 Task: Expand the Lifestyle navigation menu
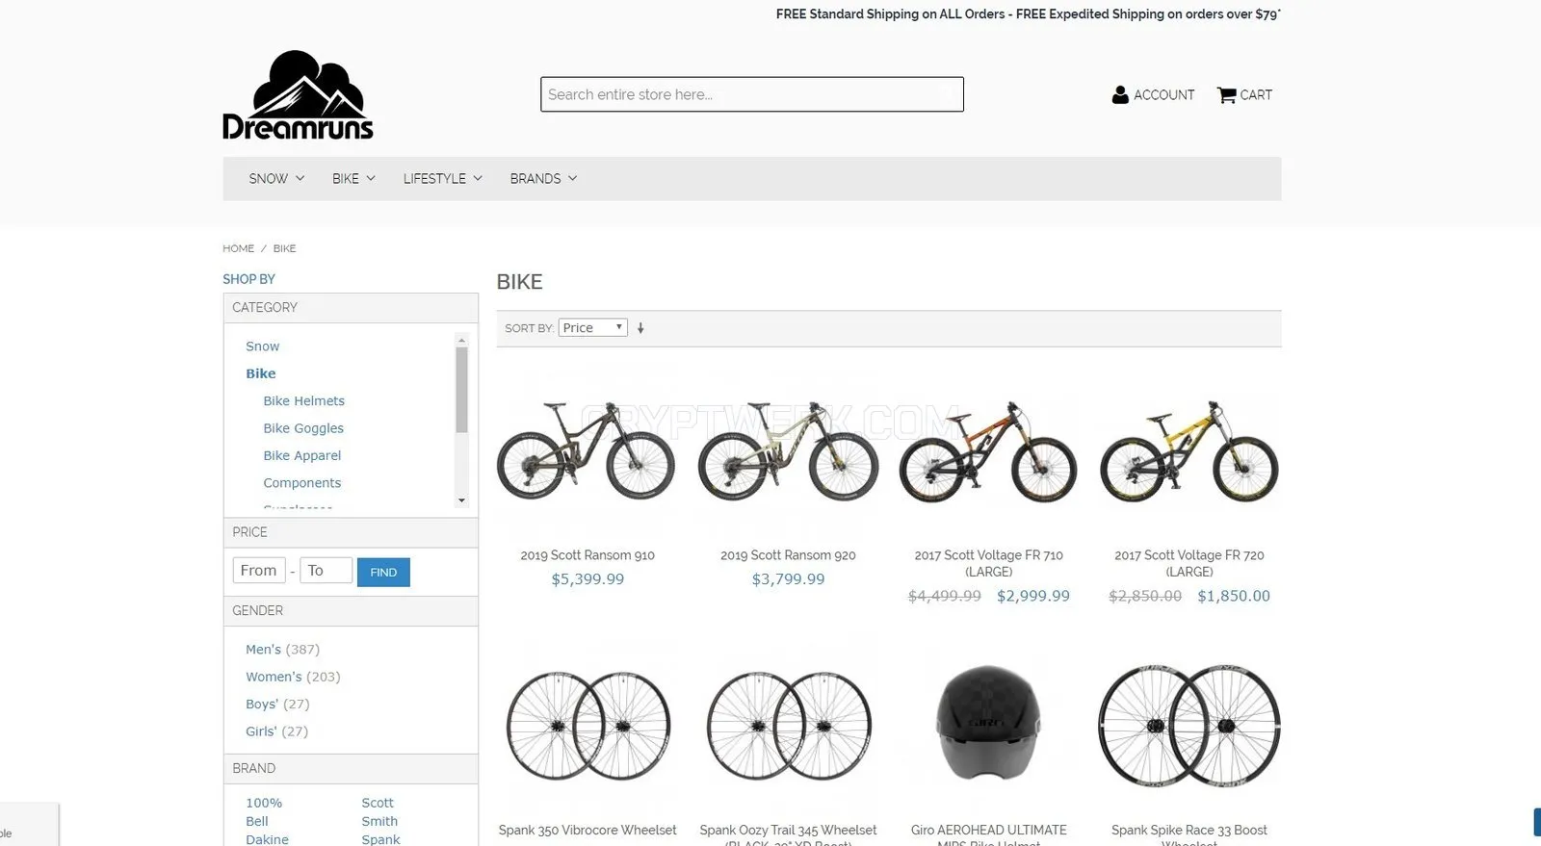click(442, 179)
